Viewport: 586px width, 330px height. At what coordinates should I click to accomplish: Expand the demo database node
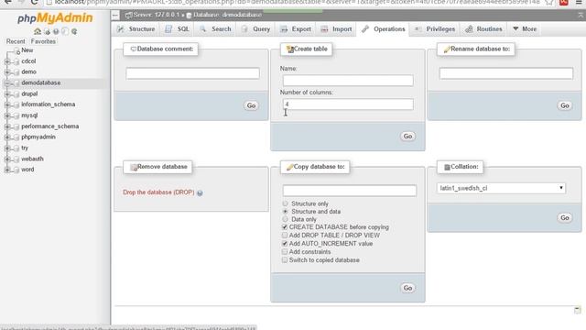[7, 72]
